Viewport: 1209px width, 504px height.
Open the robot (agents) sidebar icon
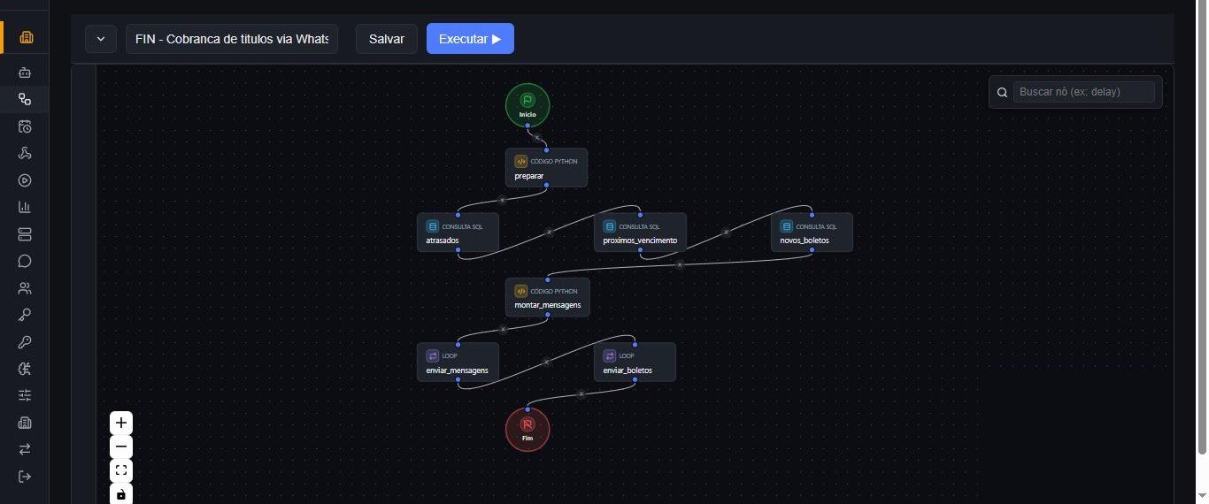coord(25,73)
